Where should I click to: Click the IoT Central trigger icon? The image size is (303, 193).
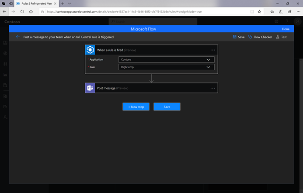click(x=90, y=50)
